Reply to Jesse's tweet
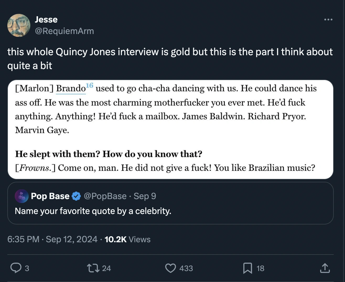 [x=17, y=268]
